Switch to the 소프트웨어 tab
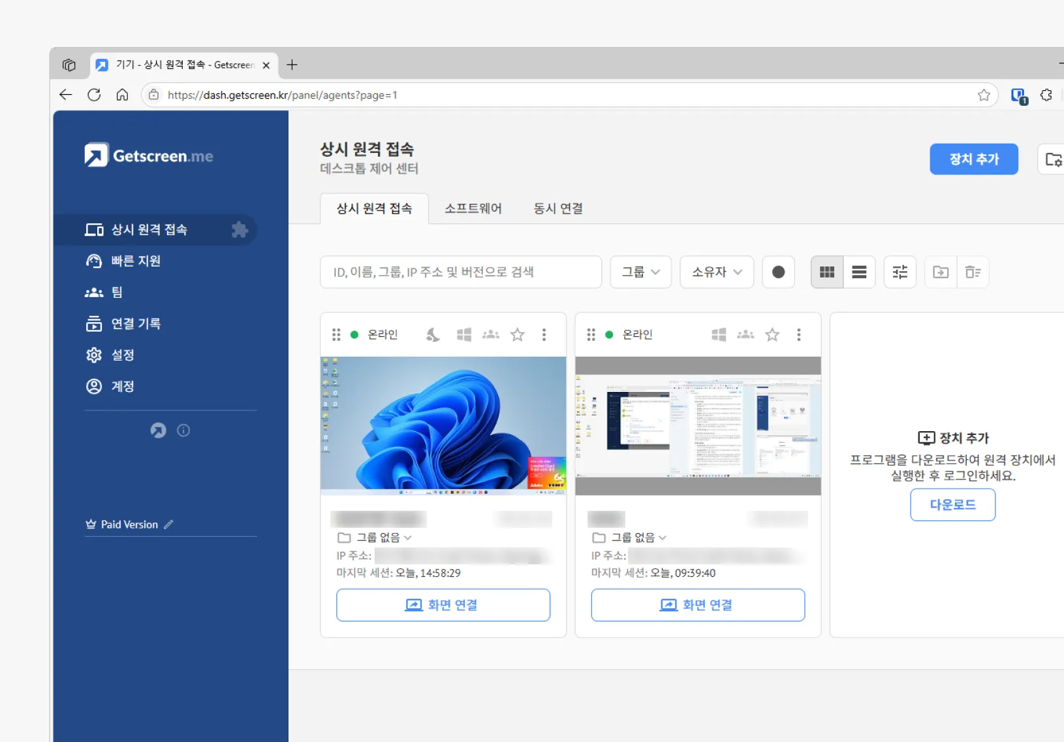Screen dimensions: 1064x742 click(x=473, y=208)
